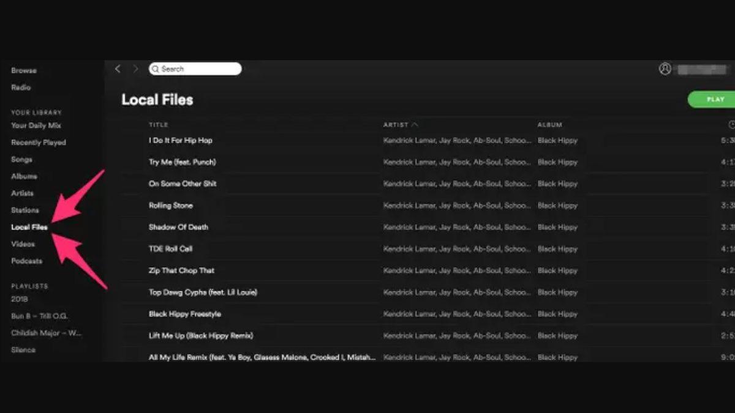Click the back navigation arrow
This screenshot has width=735, height=413.
tap(118, 69)
